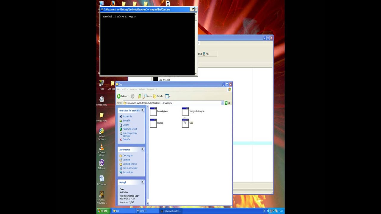Open the ? help menu

[x=156, y=89]
